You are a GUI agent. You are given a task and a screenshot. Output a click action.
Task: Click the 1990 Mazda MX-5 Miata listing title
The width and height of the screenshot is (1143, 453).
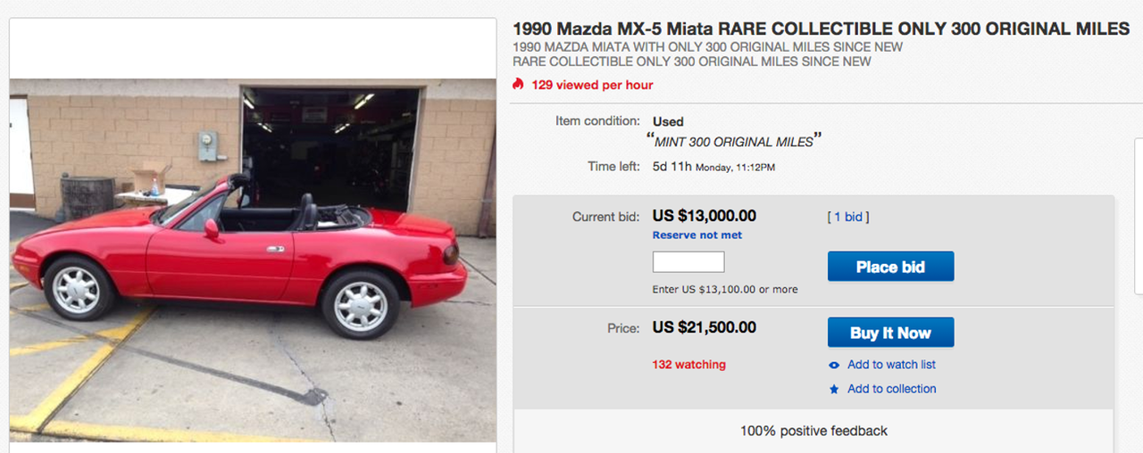821,29
